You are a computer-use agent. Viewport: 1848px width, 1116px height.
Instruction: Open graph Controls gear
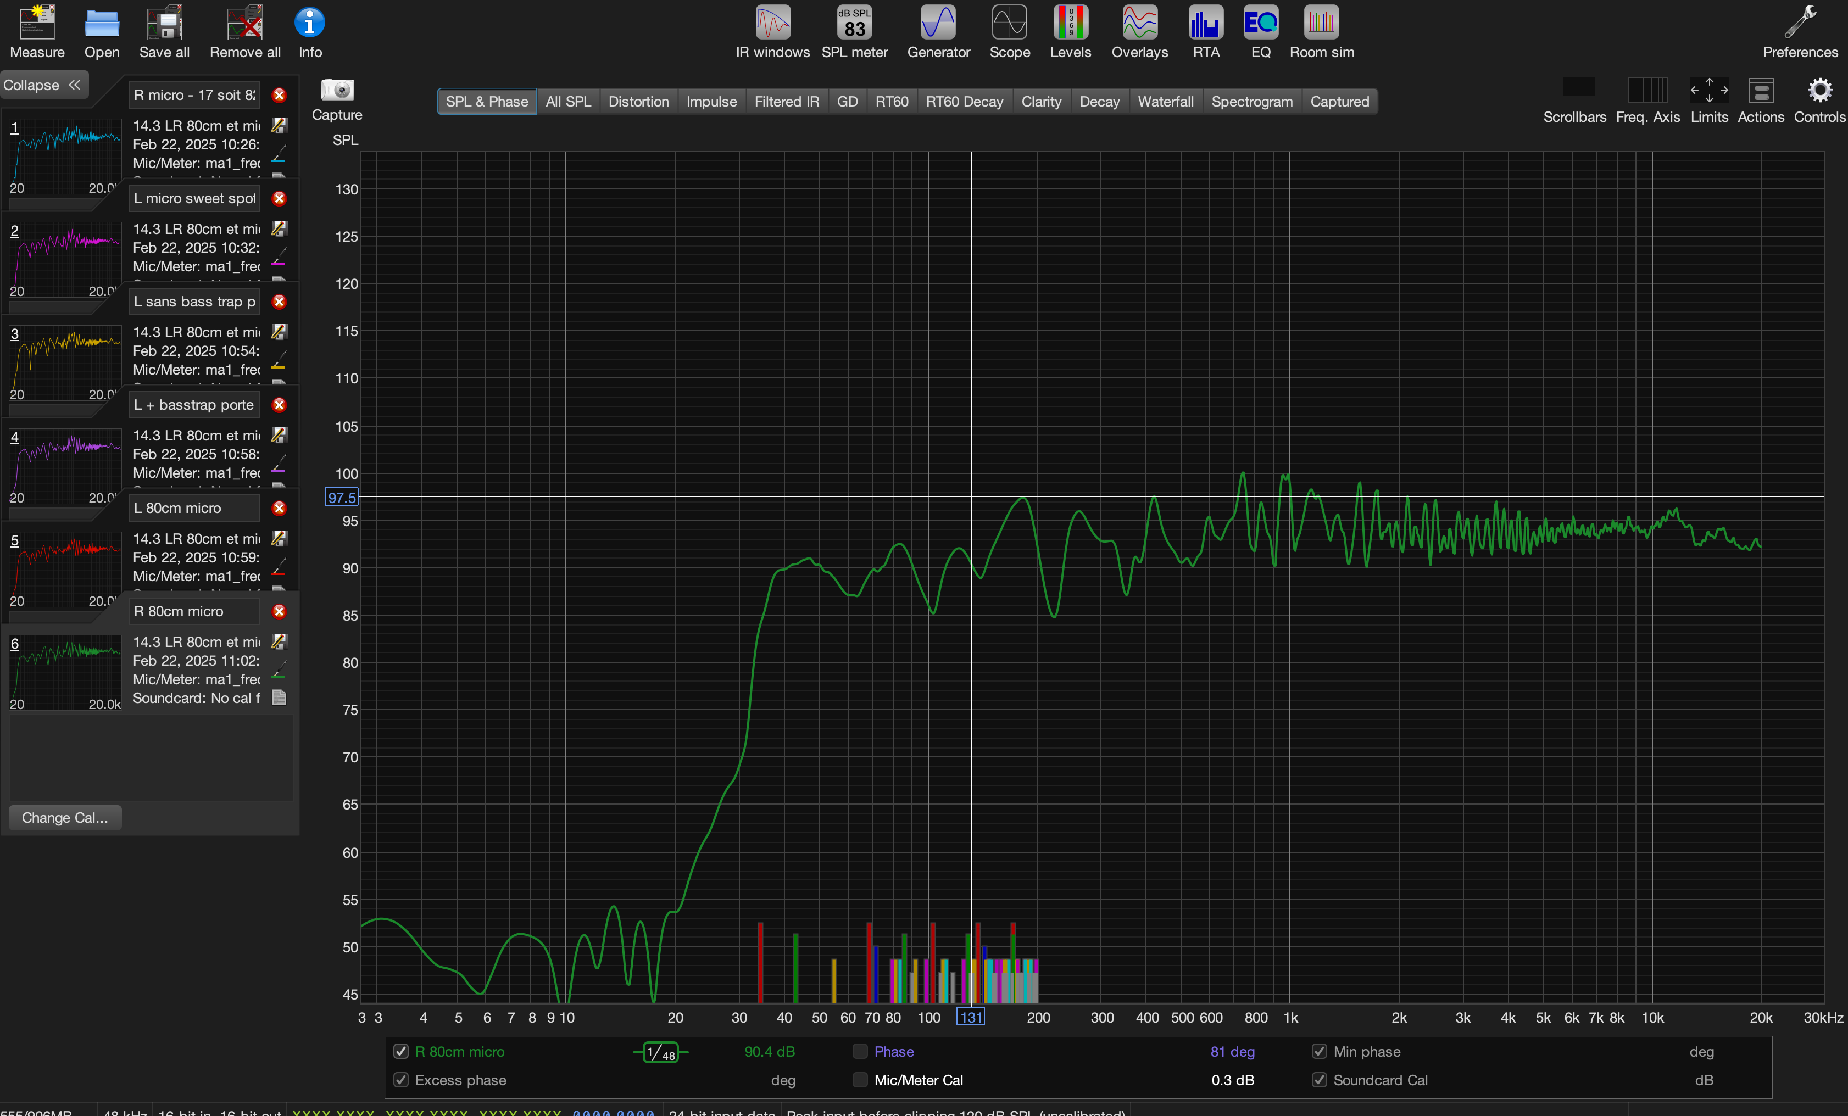point(1819,100)
